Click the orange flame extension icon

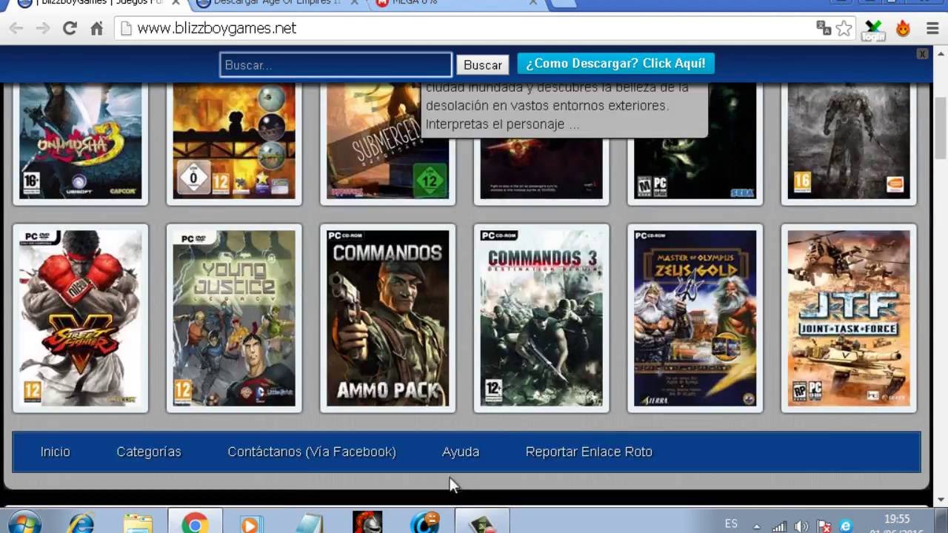coord(903,29)
